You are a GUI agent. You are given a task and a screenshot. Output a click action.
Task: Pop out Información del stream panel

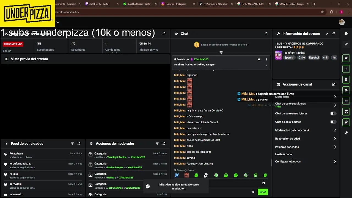tap(334, 34)
